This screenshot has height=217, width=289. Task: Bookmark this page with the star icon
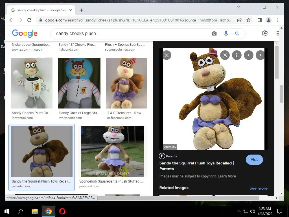(248, 20)
